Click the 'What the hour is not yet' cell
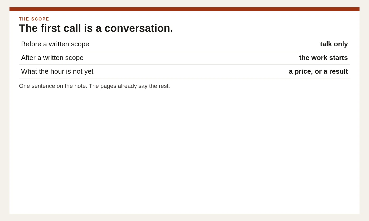The width and height of the screenshot is (369, 221). point(57,71)
